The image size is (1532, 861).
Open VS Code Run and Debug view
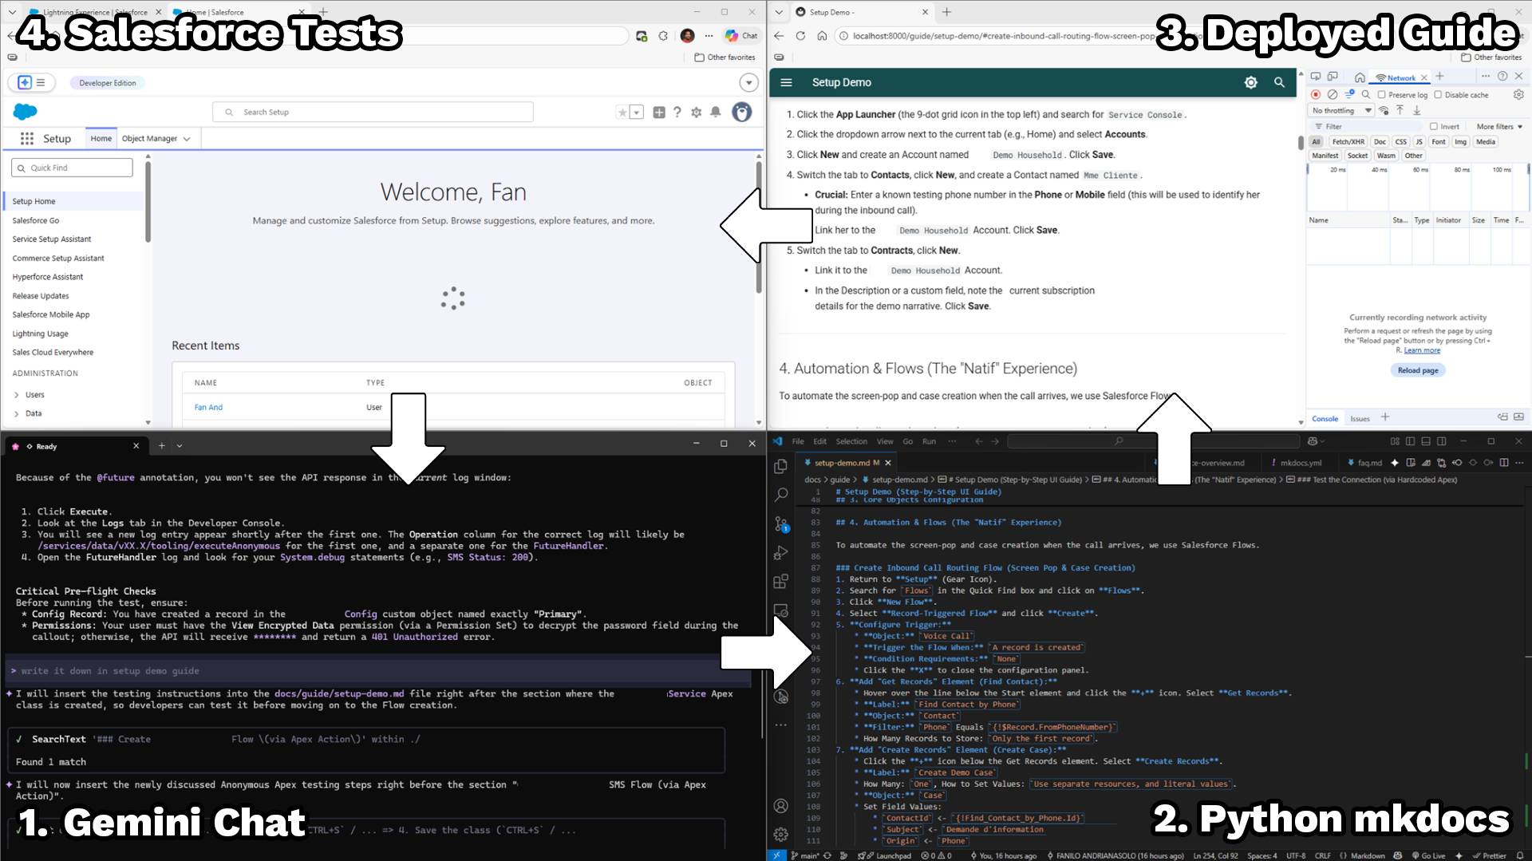pyautogui.click(x=781, y=552)
